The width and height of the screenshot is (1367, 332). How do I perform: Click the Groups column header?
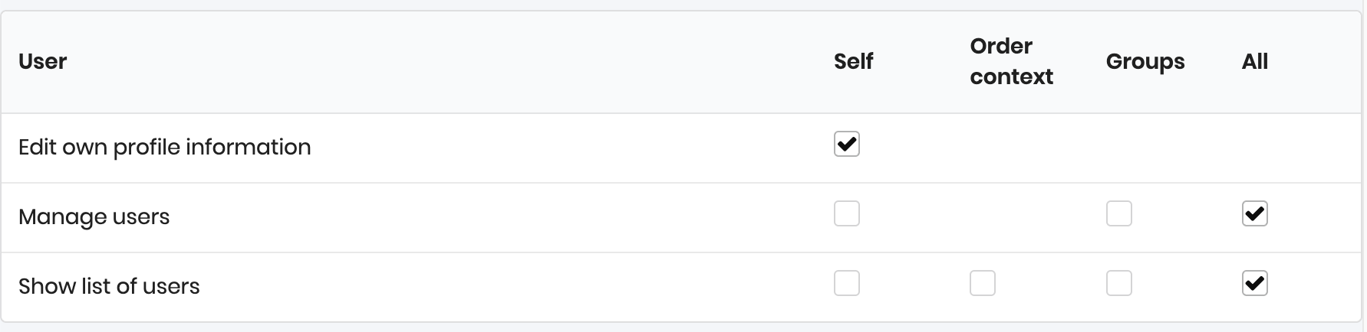pyautogui.click(x=1145, y=62)
